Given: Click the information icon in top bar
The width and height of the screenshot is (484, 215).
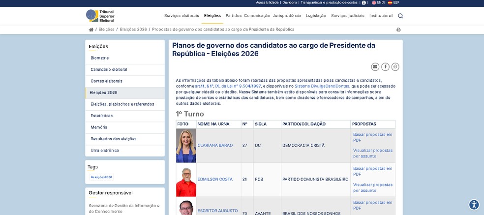Looking at the screenshot, I should click(x=363, y=2).
